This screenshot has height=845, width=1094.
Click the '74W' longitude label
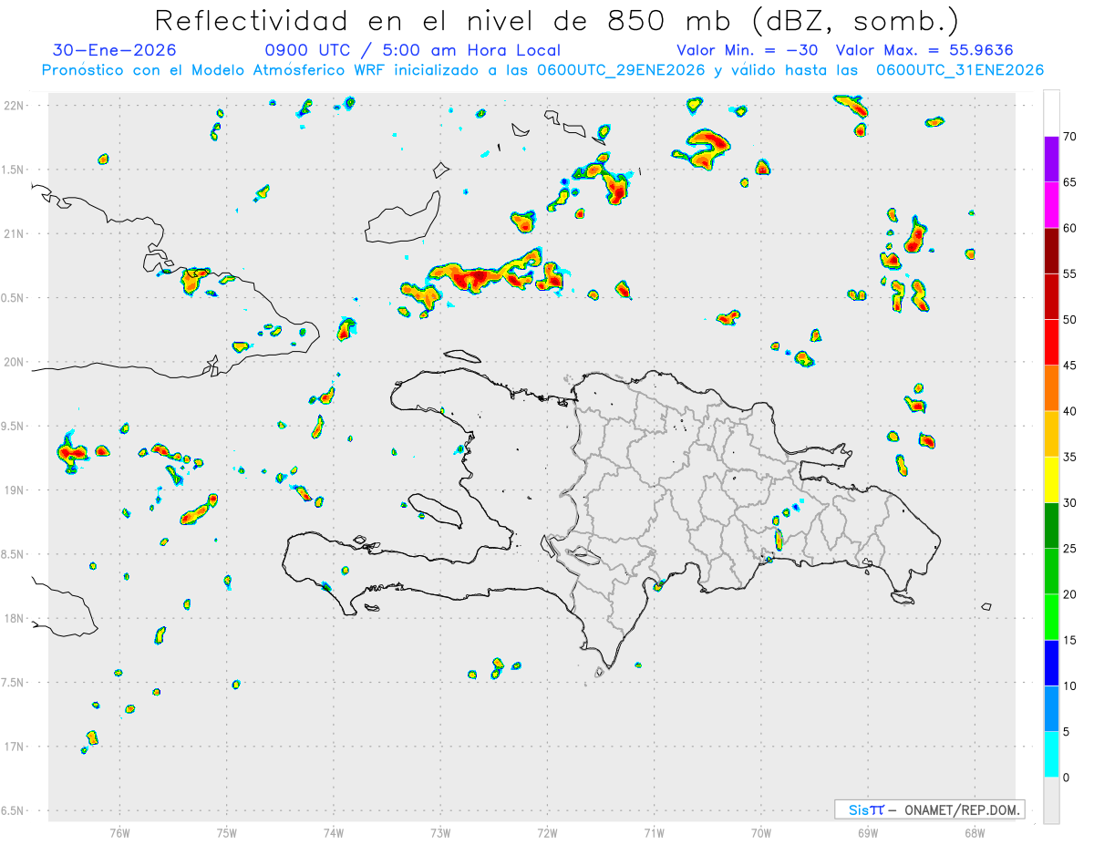coord(334,832)
